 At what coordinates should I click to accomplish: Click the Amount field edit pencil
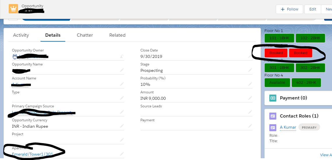click(250, 98)
